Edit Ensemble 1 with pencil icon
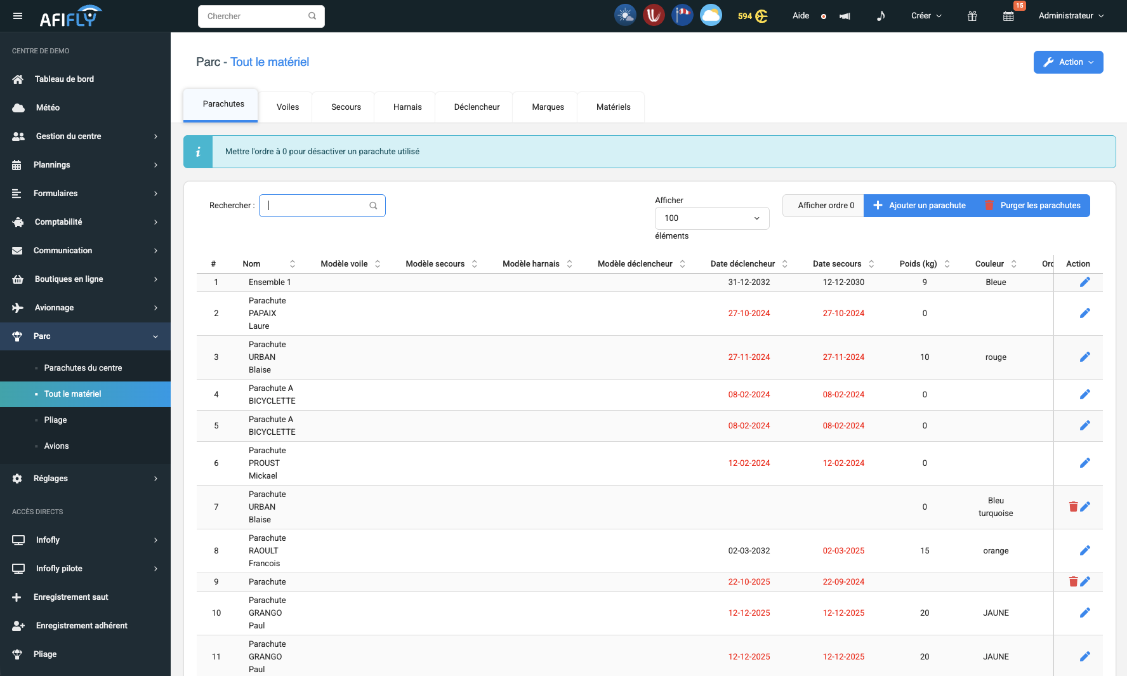 point(1085,282)
